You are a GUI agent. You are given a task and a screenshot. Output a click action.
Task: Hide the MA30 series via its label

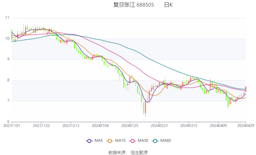[143, 140]
